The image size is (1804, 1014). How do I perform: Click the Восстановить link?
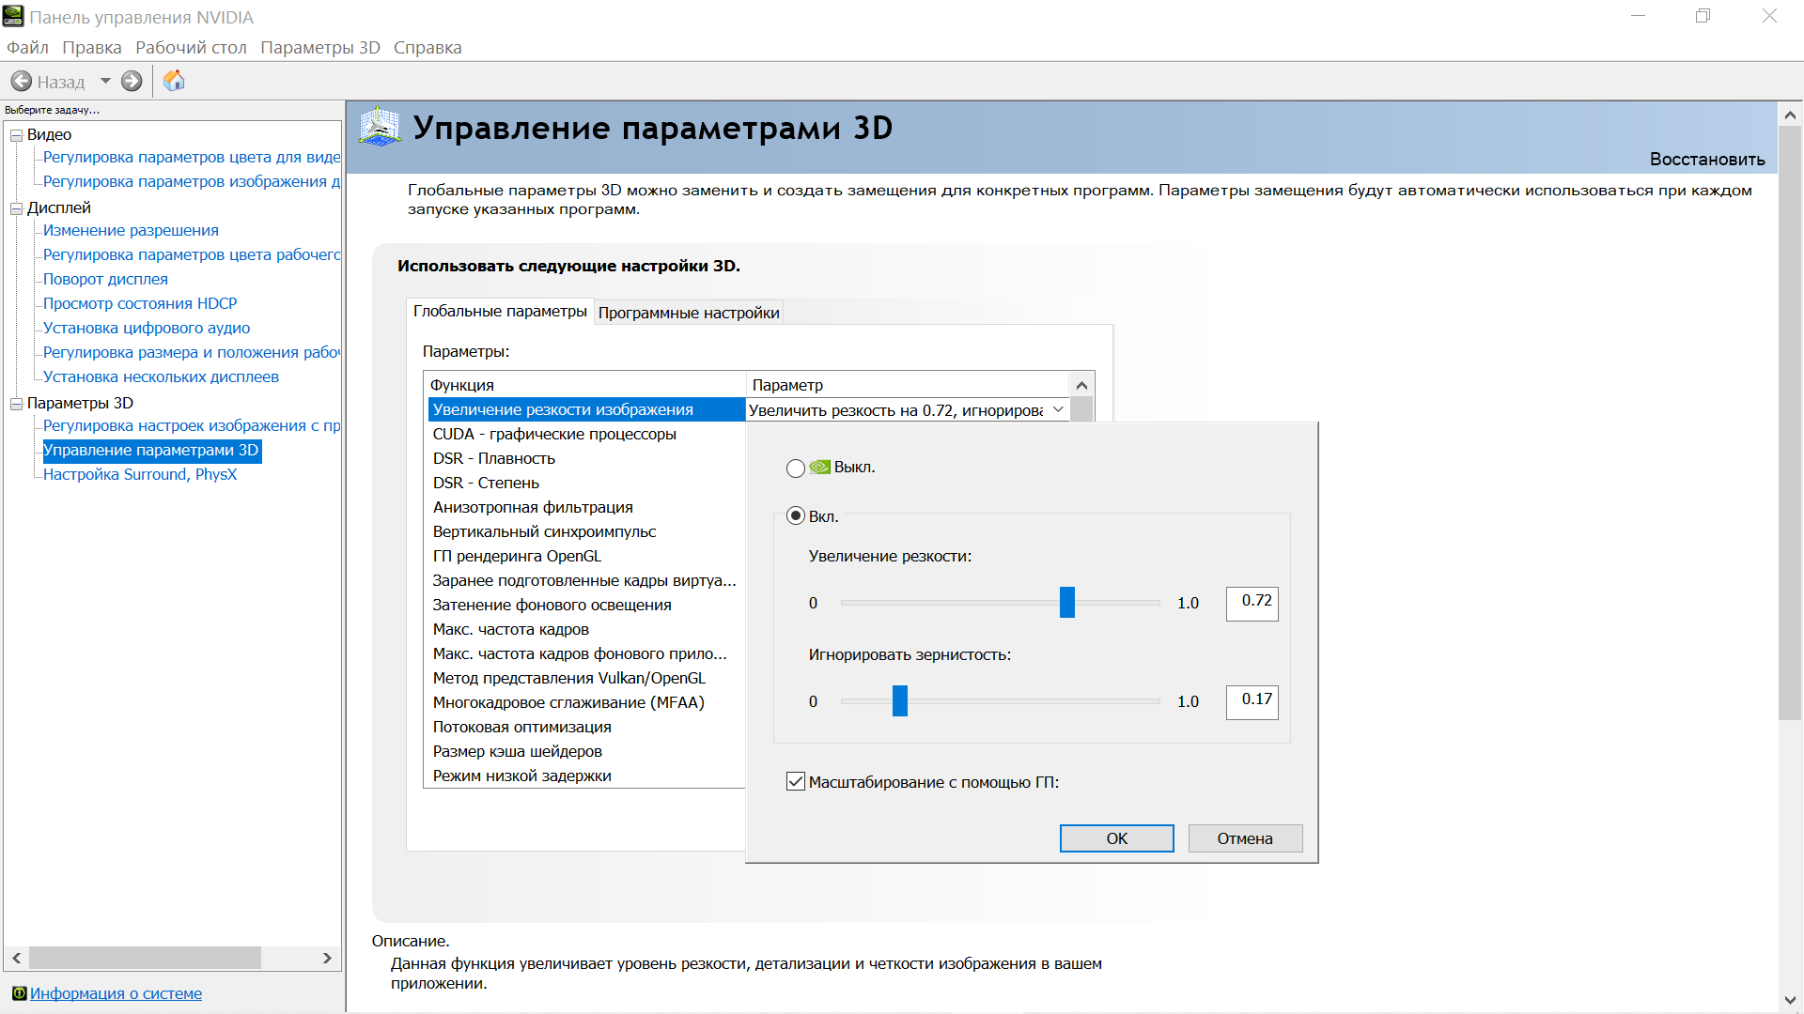1706,160
